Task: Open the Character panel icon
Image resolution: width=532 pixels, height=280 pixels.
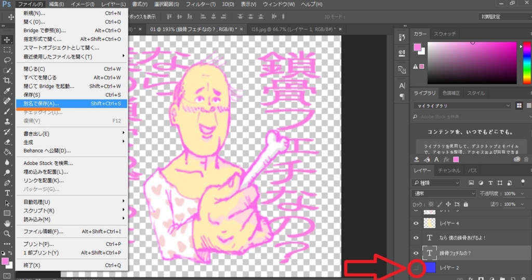Action: (x=402, y=86)
